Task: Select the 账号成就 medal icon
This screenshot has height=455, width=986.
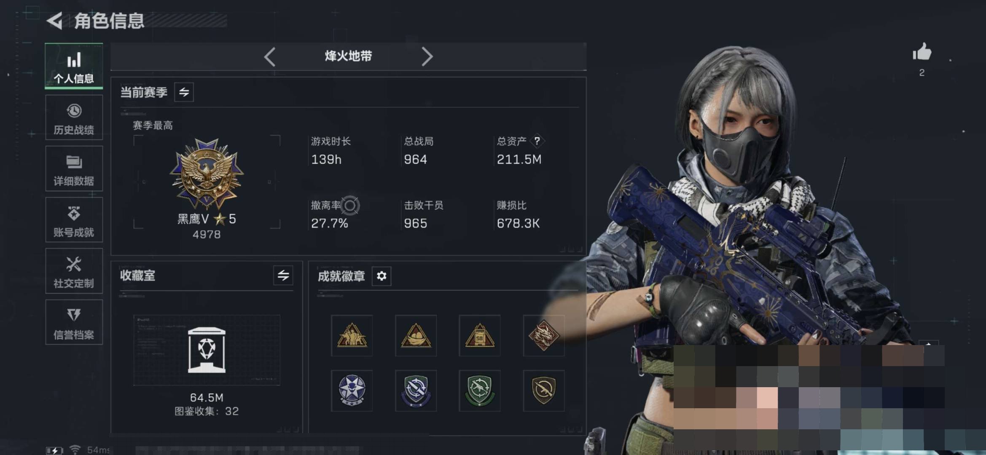Action: pos(74,214)
